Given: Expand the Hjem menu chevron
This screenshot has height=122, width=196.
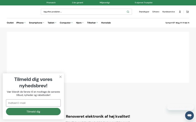Looking at the screenshot, I should 83,23.
